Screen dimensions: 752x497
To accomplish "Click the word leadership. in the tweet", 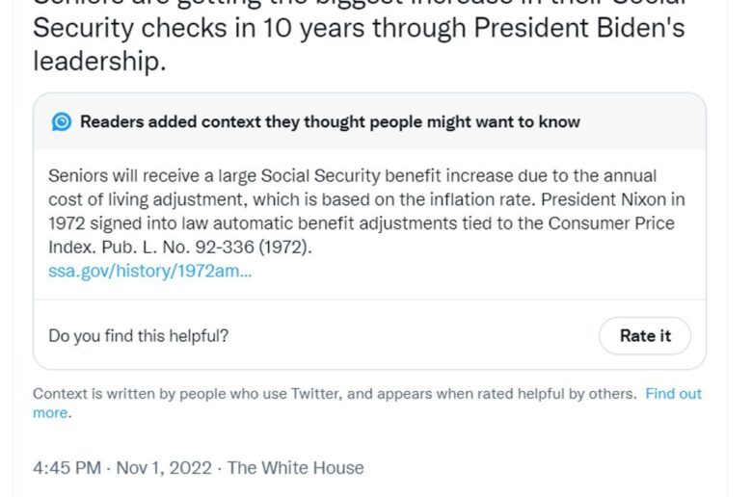I will (99, 61).
